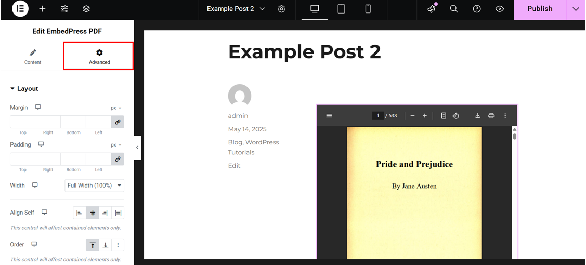Open the Structure layers icon
Viewport: 586px width, 265px height.
point(86,9)
